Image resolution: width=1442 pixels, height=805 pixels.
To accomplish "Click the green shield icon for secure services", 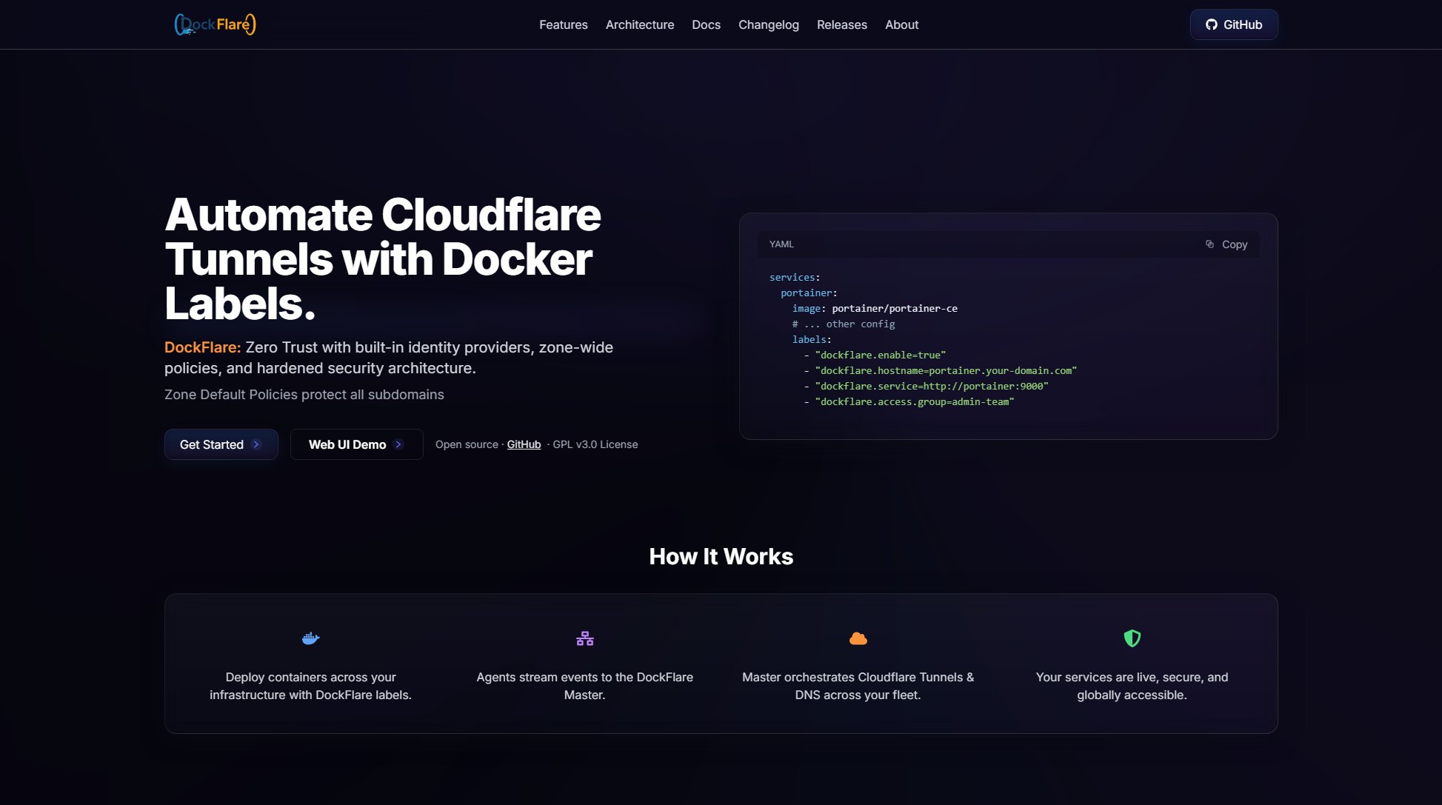I will [x=1132, y=638].
